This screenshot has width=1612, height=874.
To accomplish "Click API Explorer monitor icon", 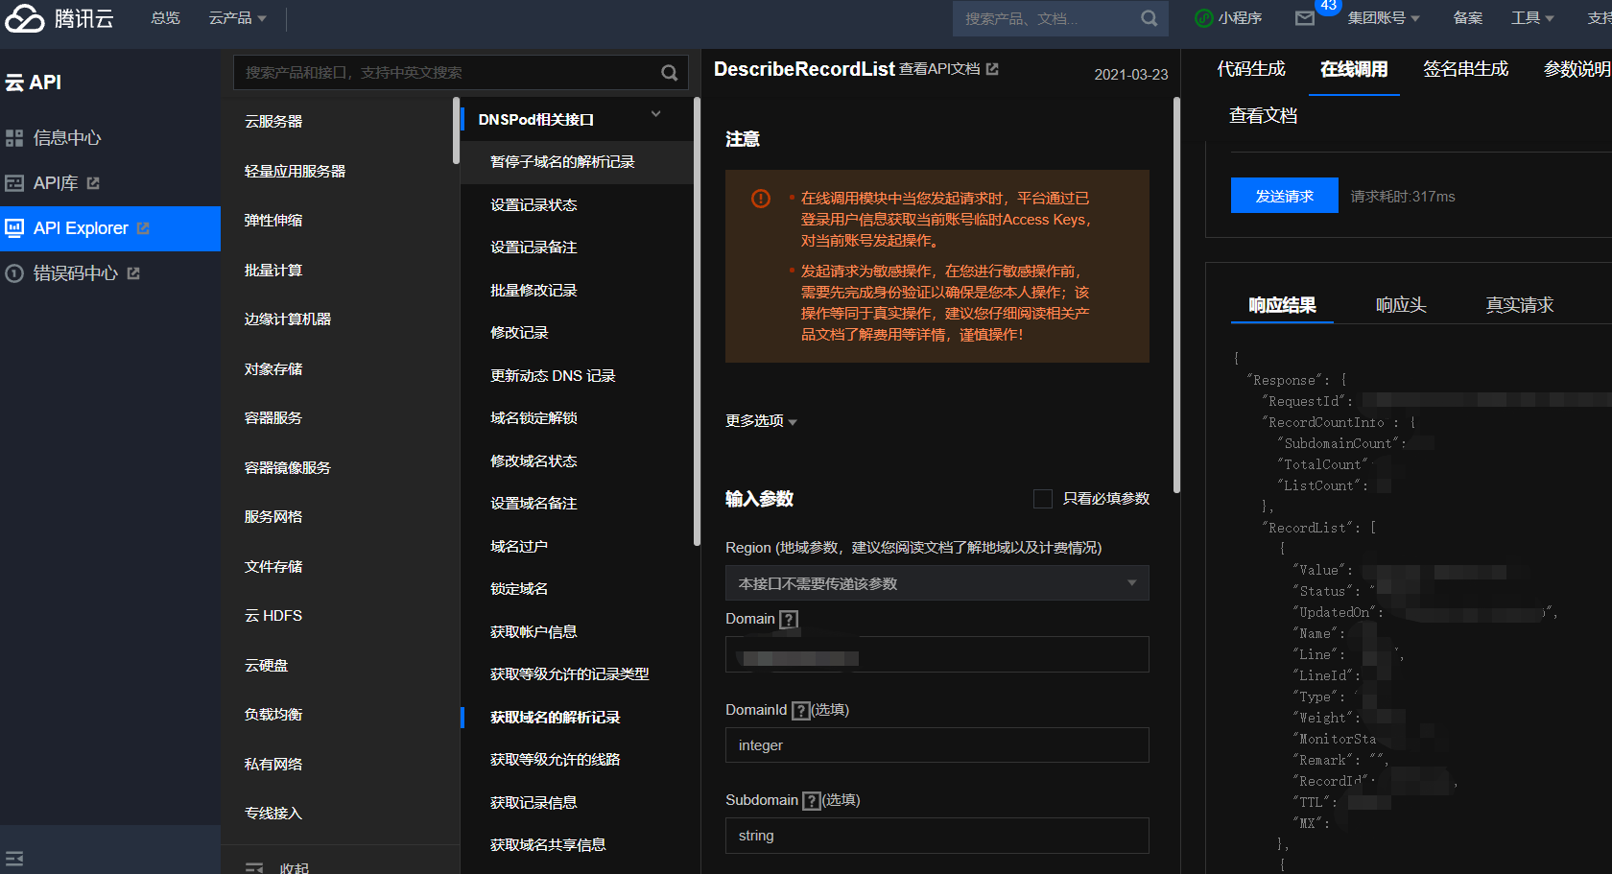I will (x=14, y=228).
